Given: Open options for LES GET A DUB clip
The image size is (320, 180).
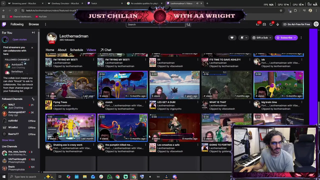Looking at the screenshot, I should pyautogui.click(x=197, y=102).
